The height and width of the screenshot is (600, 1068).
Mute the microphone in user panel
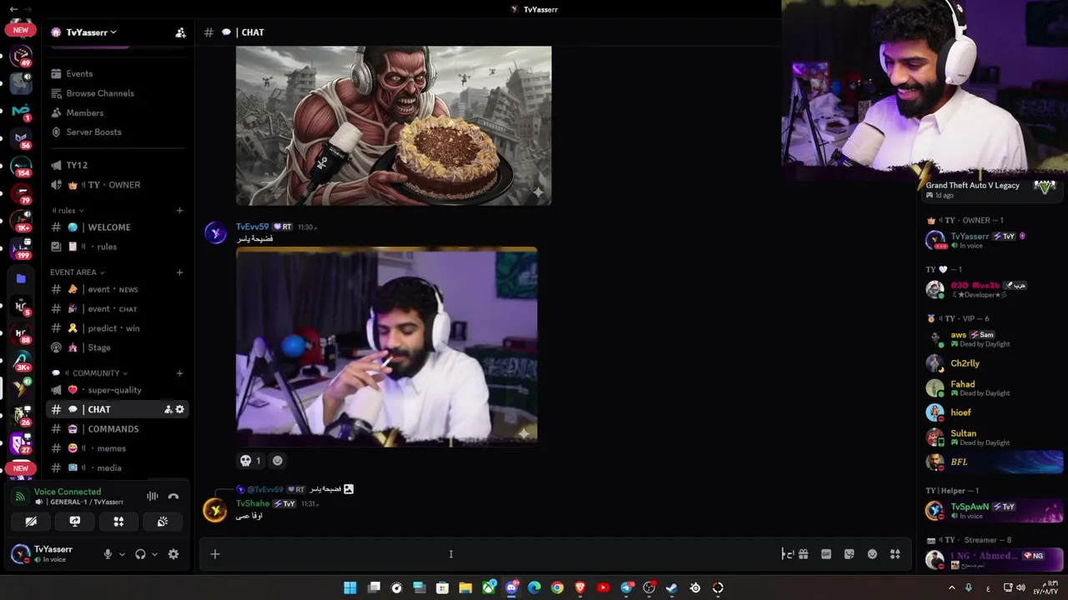pos(108,554)
